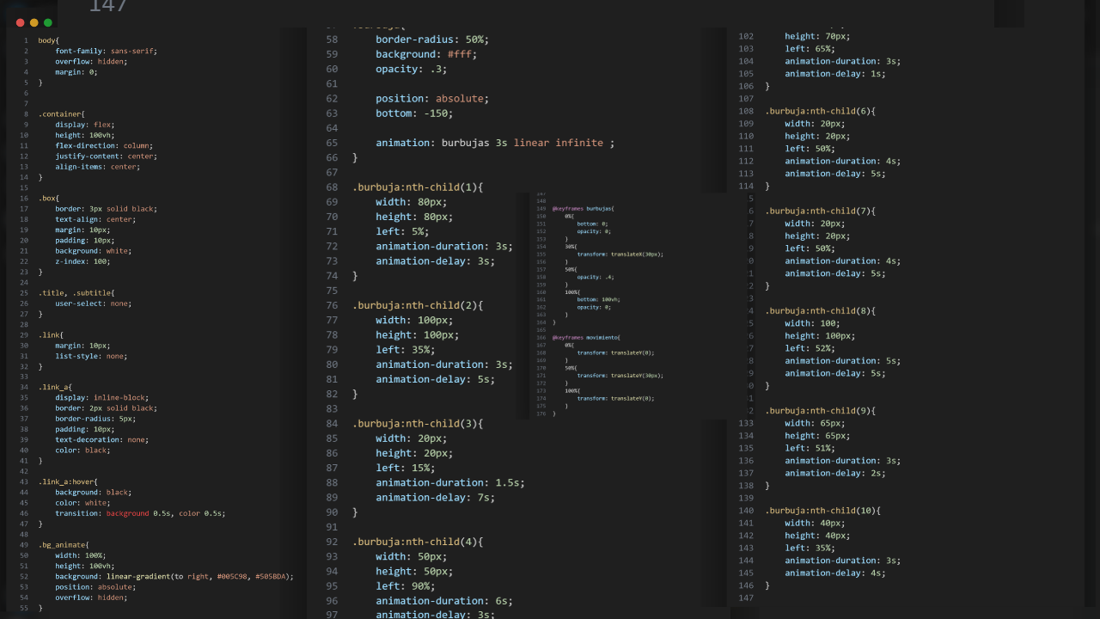Image resolution: width=1100 pixels, height=619 pixels.
Task: Select the 'background: #fff;' line
Action: [x=426, y=54]
